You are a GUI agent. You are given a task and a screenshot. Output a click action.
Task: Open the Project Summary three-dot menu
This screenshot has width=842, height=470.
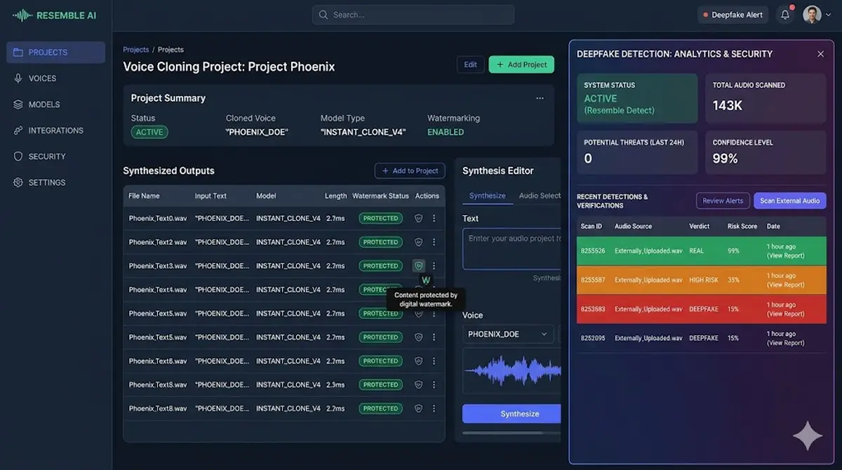pos(540,98)
